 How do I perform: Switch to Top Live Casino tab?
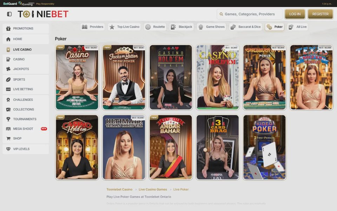pyautogui.click(x=124, y=27)
